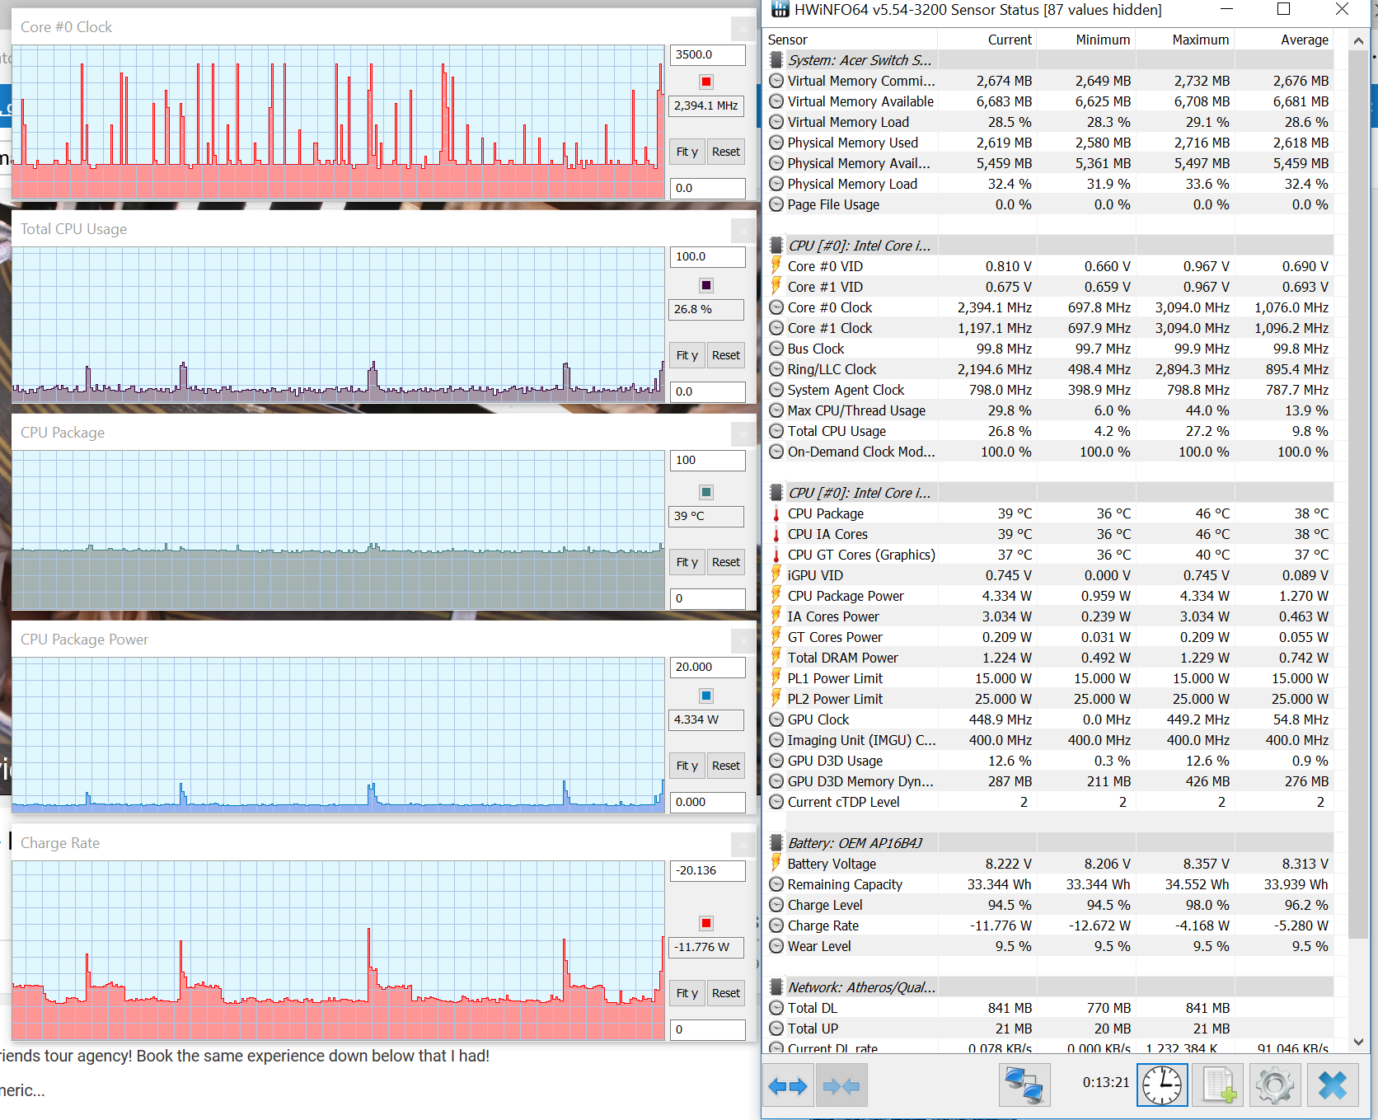Click the Minimum column header
Screen dimensions: 1378x1120
tap(1086, 40)
